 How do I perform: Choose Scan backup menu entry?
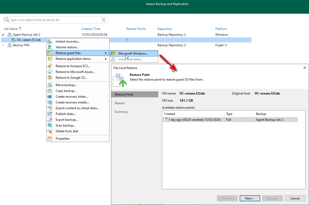pos(78,125)
